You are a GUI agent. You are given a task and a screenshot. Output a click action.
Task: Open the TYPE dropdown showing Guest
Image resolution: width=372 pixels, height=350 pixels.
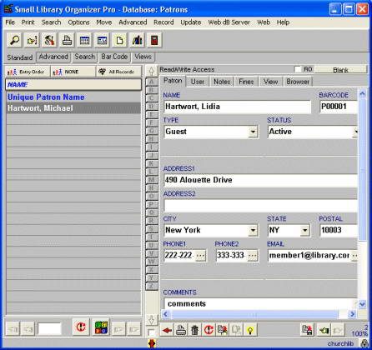(253, 132)
